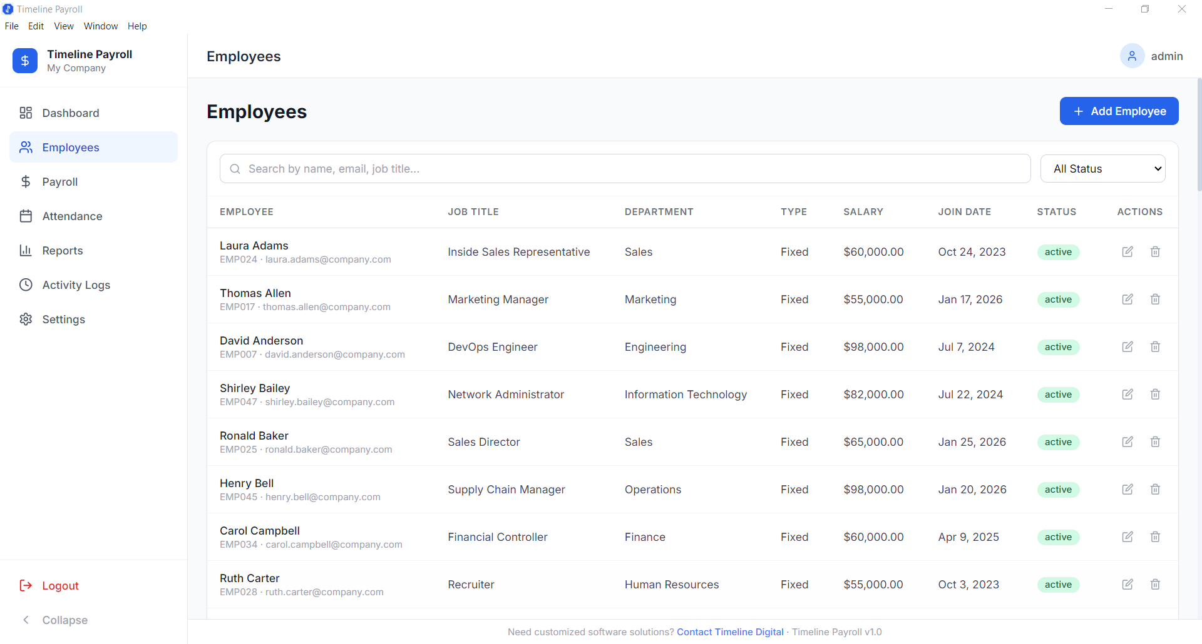The height and width of the screenshot is (644, 1202).
Task: Delete Ruth Carter's record
Action: click(x=1155, y=585)
